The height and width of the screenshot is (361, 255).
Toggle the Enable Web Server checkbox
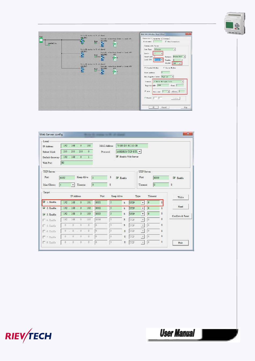117,157
